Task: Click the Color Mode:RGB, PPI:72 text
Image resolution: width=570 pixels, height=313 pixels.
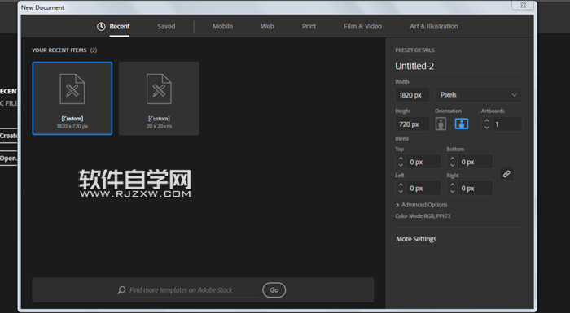Action: 423,216
